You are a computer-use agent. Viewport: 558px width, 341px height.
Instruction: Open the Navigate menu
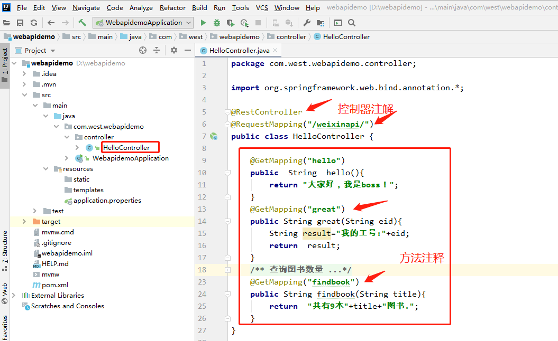(x=86, y=7)
